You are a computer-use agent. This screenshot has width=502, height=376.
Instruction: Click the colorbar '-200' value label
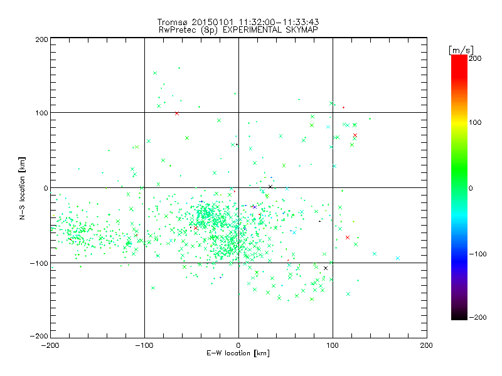[x=478, y=317]
